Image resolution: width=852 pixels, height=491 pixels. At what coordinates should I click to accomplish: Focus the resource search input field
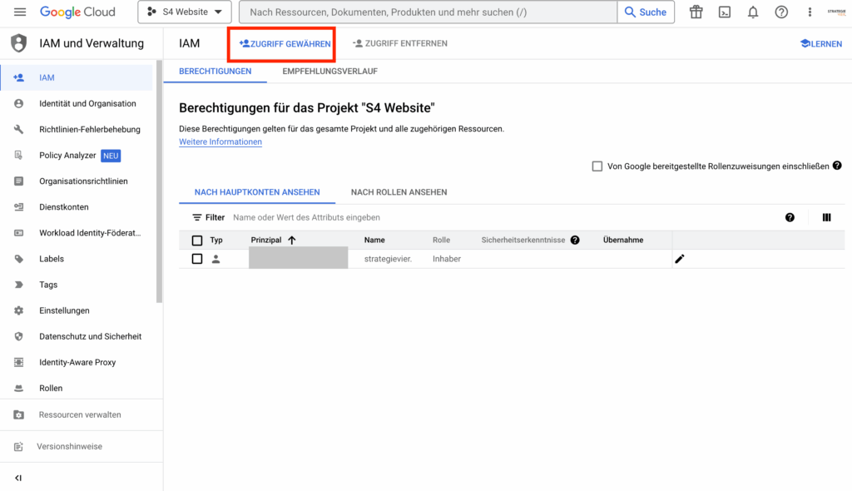428,12
